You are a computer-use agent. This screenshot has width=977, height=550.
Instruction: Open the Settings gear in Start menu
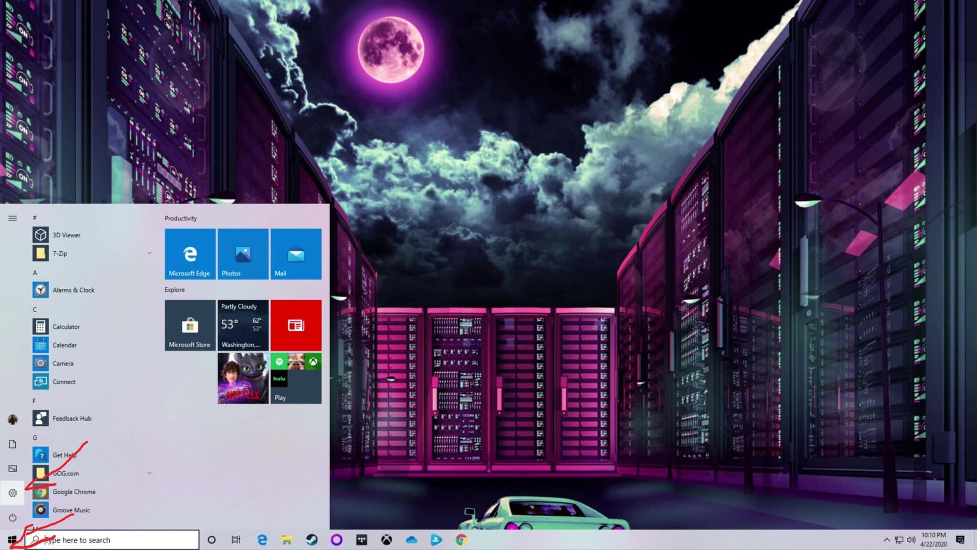(12, 493)
